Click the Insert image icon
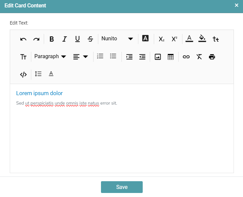 coord(158,57)
